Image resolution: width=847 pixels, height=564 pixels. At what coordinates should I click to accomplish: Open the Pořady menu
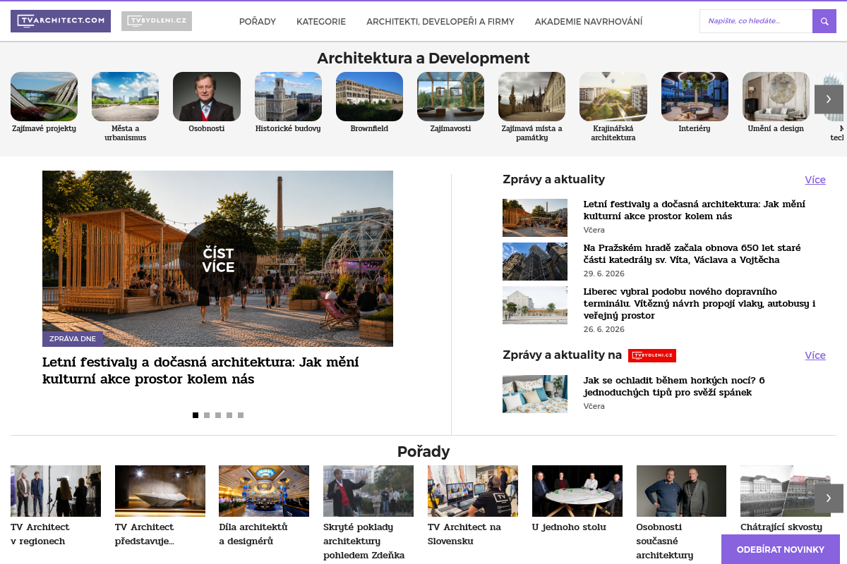258,21
